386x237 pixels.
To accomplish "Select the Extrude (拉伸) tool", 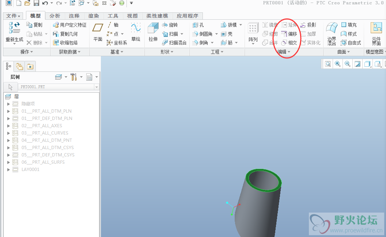I will pyautogui.click(x=153, y=32).
